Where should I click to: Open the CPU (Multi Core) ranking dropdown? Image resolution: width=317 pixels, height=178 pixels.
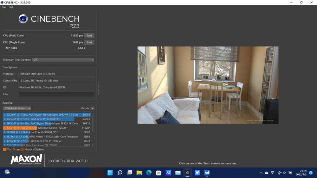point(17,108)
